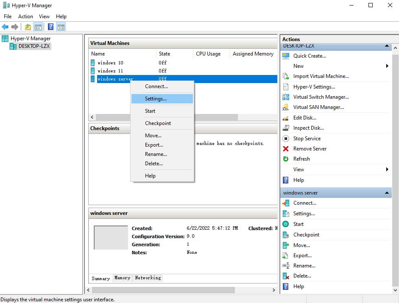Viewport: 399px width, 303px height.
Task: Click the Help icon under windows server actions
Action: [286, 286]
